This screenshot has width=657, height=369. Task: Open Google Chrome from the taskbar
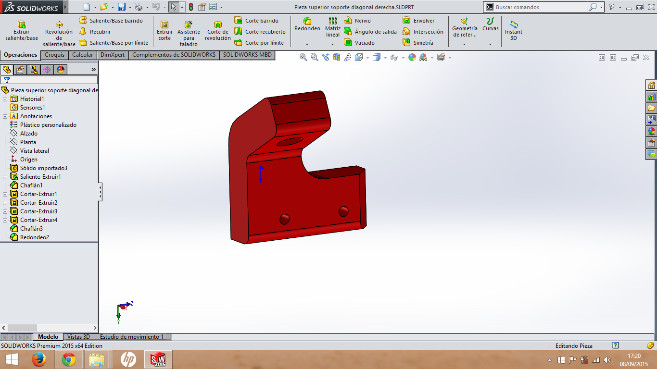69,359
